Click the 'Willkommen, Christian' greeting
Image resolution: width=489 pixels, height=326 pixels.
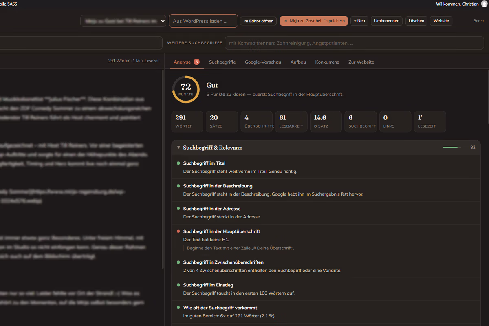457,4
